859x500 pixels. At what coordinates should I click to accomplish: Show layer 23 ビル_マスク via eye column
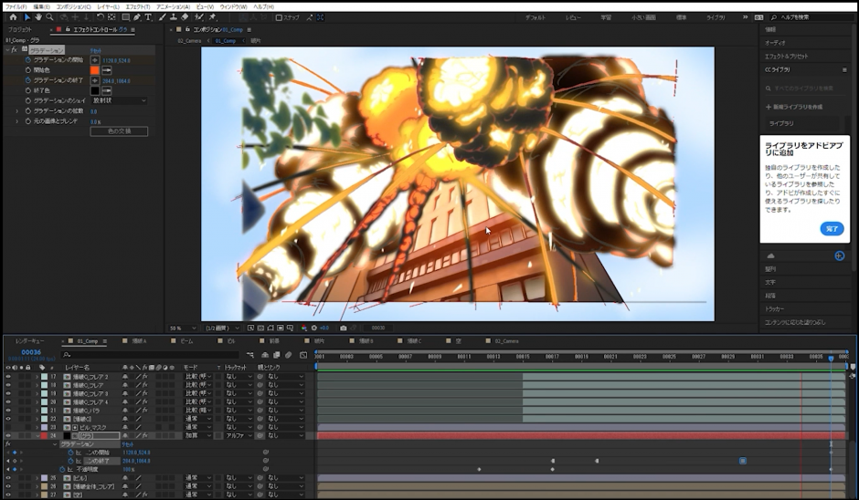[x=8, y=427]
